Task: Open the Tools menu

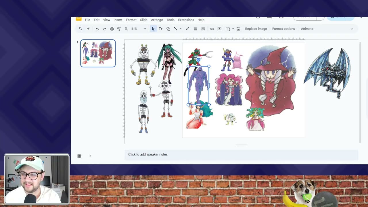Action: (x=170, y=20)
